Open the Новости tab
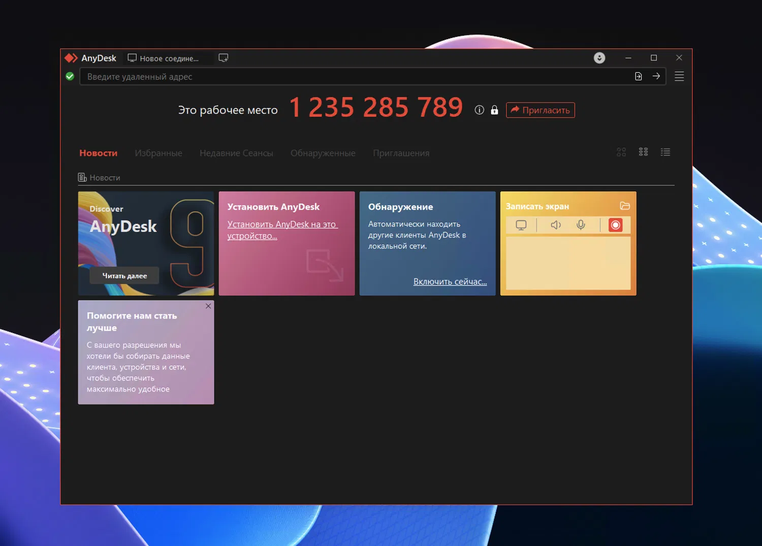Image resolution: width=762 pixels, height=546 pixels. [99, 153]
